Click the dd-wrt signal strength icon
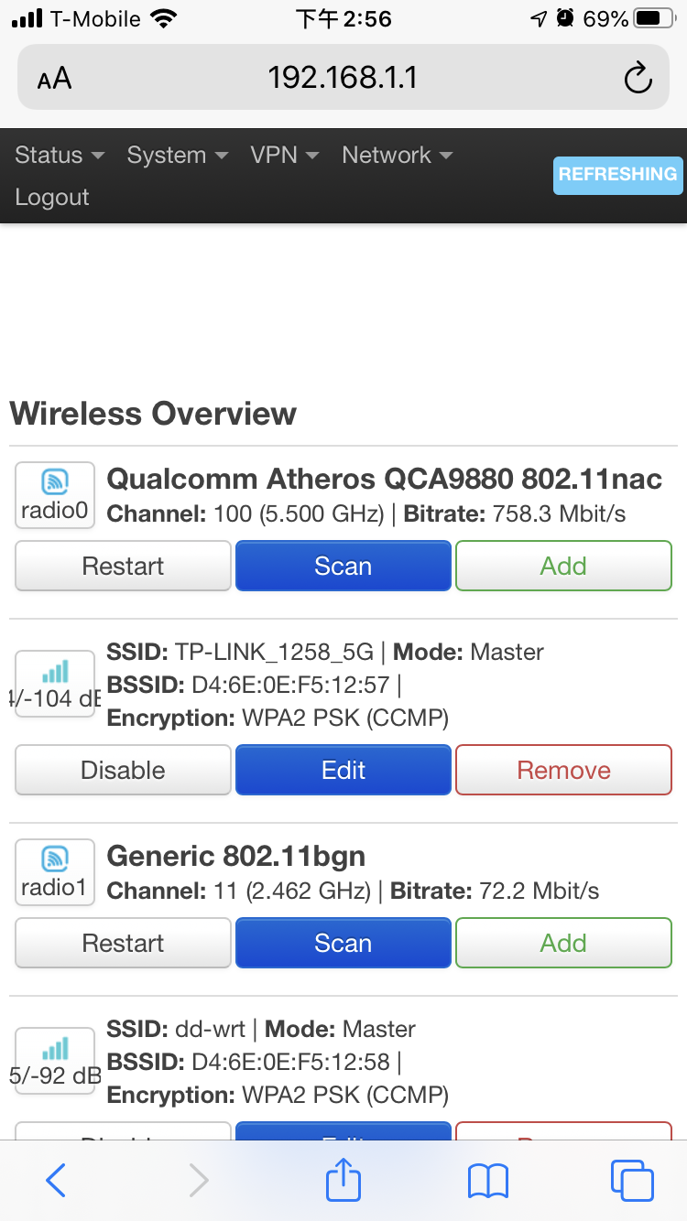Screen dimensions: 687x1221 pos(54,1060)
